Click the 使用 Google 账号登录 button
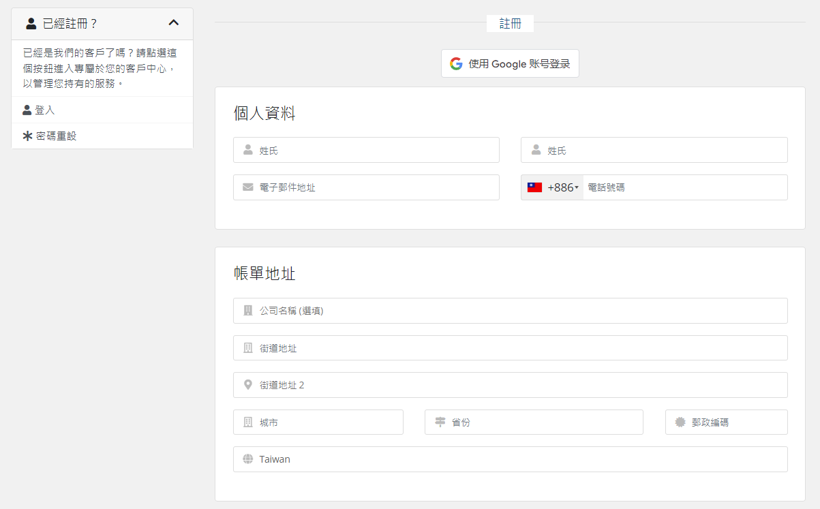This screenshot has width=820, height=509. coord(510,63)
